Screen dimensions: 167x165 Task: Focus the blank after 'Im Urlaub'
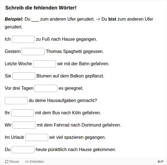pyautogui.click(x=37, y=137)
